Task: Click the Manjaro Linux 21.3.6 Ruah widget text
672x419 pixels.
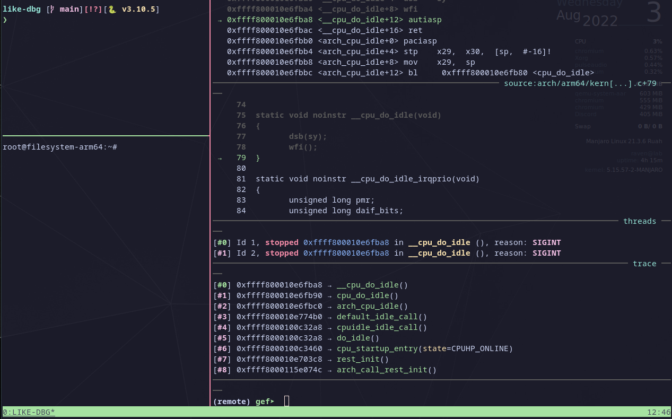Action: 624,142
